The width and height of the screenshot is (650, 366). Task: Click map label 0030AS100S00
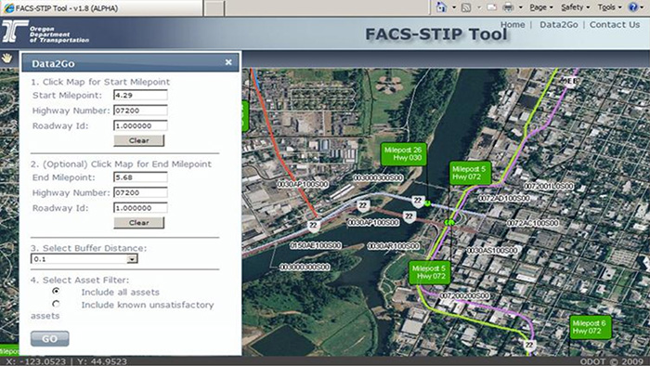[492, 251]
